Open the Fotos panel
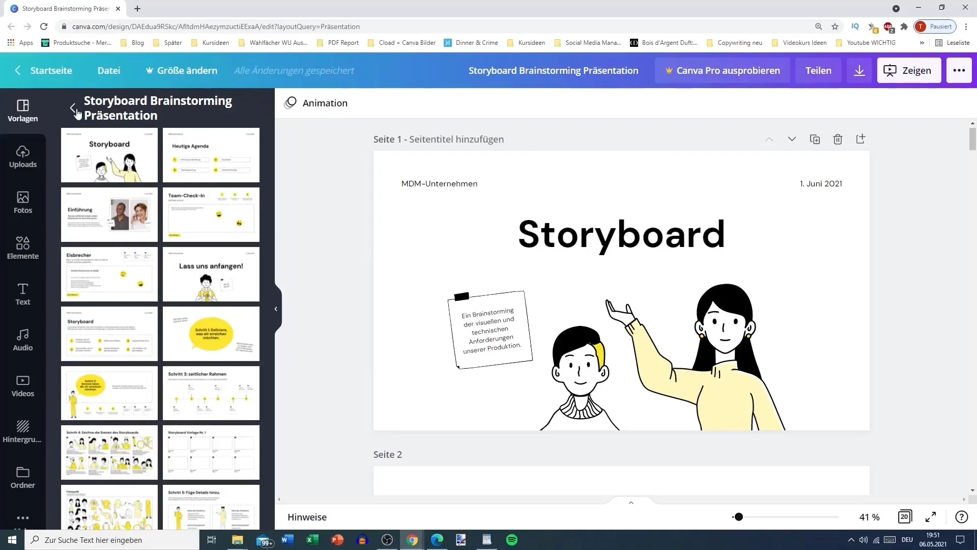977x550 pixels. [22, 201]
